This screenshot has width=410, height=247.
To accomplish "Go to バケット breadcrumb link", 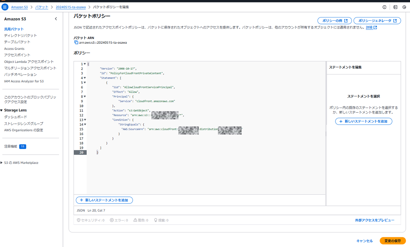I will click(x=42, y=7).
